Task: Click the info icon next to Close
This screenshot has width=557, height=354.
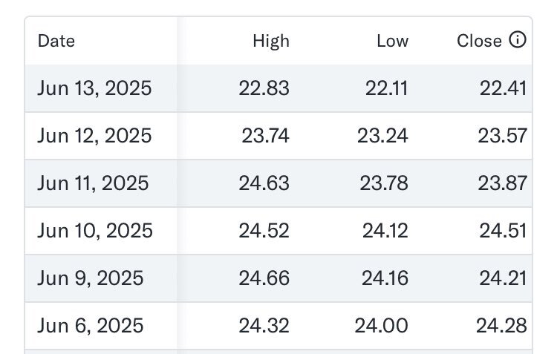Action: (518, 39)
